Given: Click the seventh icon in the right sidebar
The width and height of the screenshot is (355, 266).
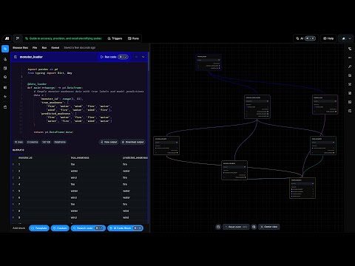Looking at the screenshot, I should coord(350,102).
